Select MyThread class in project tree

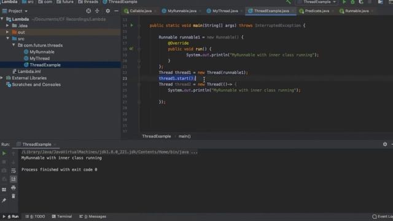39,58
